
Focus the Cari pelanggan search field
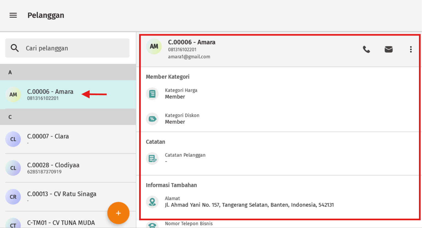[67, 48]
